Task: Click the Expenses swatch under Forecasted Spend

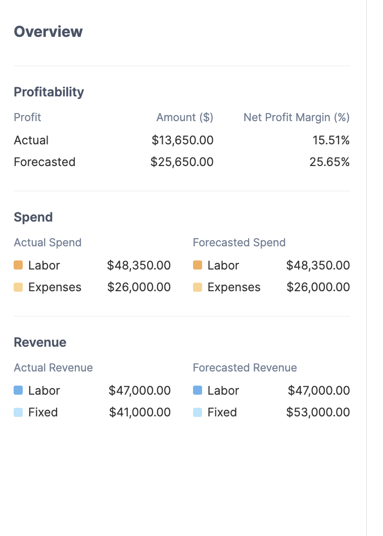Action: 198,287
